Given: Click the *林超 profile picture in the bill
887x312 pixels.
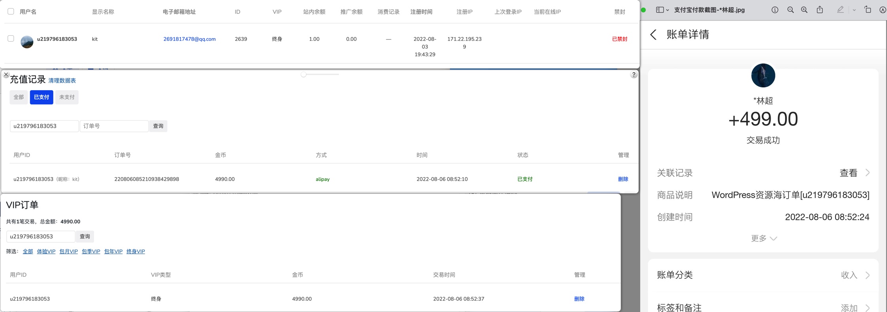Looking at the screenshot, I should pyautogui.click(x=763, y=75).
